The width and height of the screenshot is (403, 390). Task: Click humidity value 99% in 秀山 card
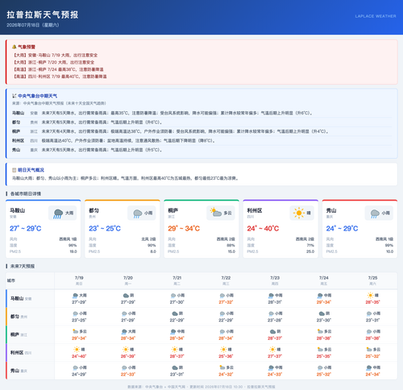389,245
